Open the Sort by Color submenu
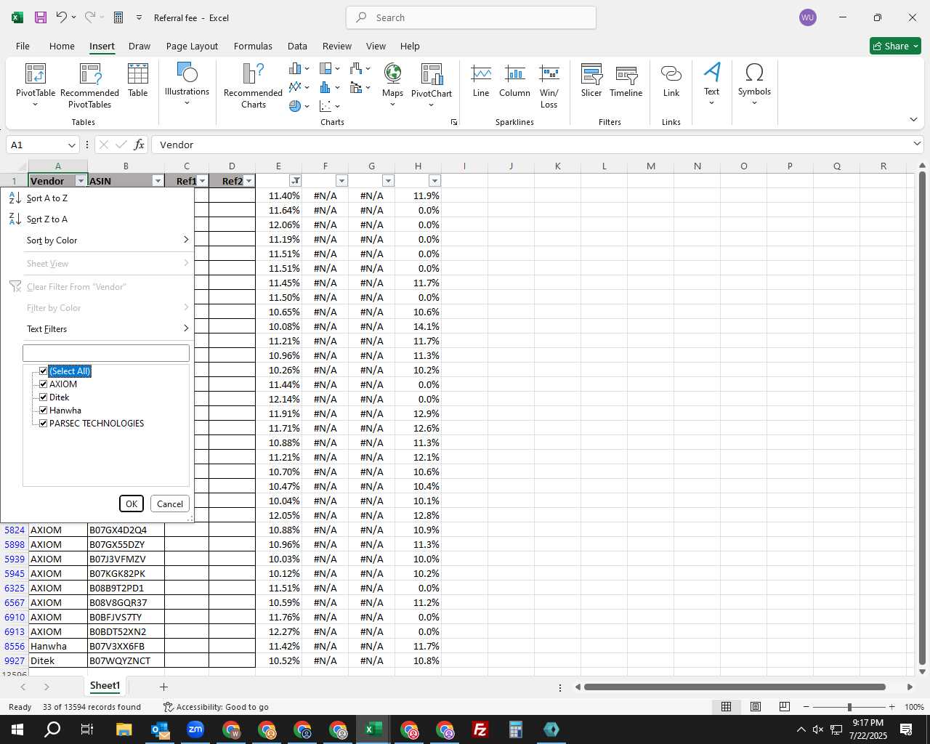930x744 pixels. click(x=97, y=240)
